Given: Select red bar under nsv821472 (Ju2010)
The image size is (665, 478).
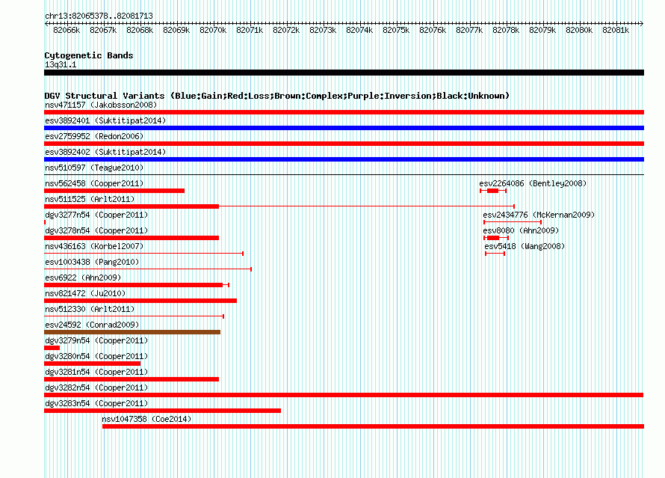Looking at the screenshot, I should (140, 301).
